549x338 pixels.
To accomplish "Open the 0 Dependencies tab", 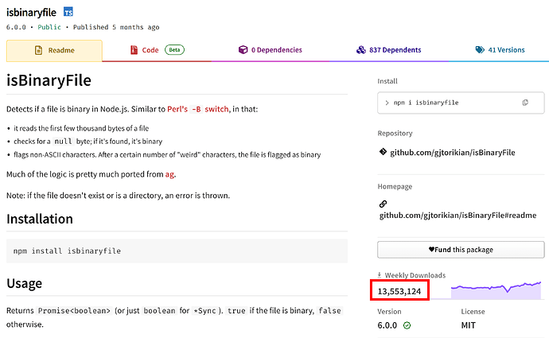I will [x=270, y=50].
